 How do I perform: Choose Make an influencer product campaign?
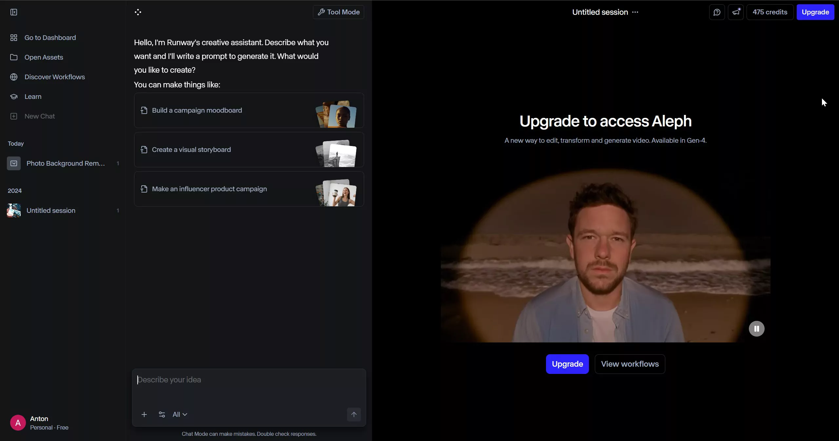(249, 189)
